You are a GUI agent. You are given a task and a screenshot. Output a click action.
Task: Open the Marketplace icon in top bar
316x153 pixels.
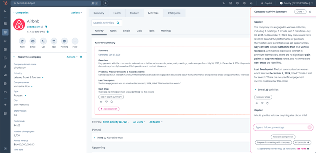(230, 3)
